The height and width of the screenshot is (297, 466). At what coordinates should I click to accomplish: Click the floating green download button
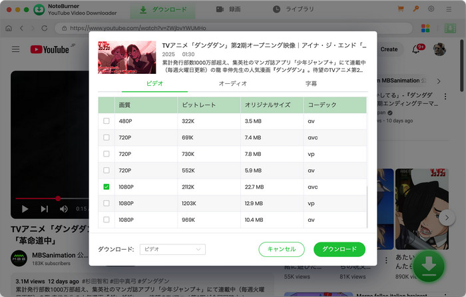pyautogui.click(x=428, y=266)
